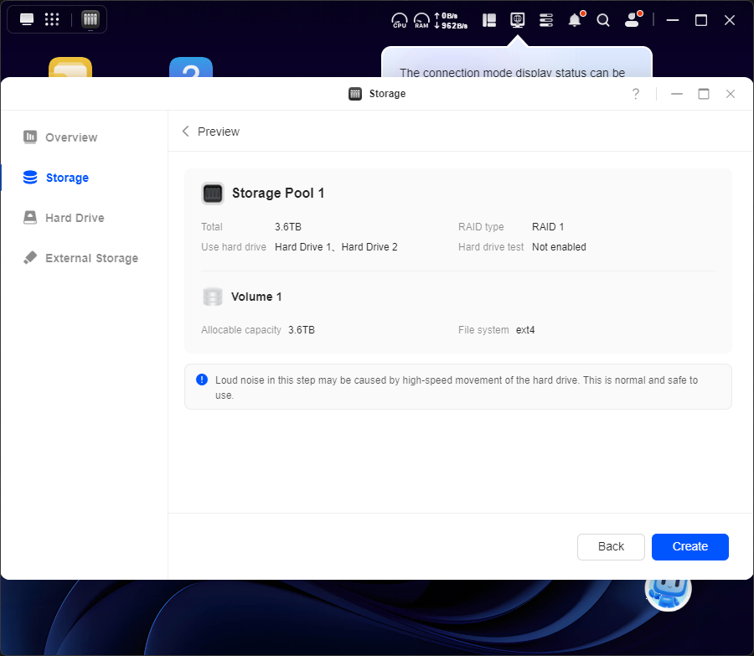The image size is (754, 656).
Task: Open the notifications bell icon
Action: click(x=575, y=20)
